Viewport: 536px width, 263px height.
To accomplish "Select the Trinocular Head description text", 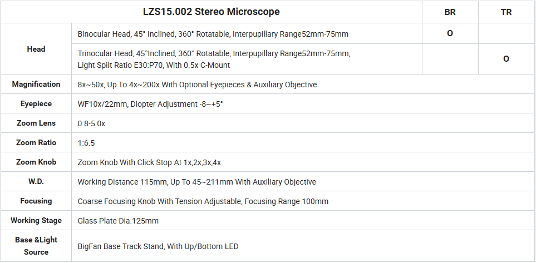I will 214,59.
